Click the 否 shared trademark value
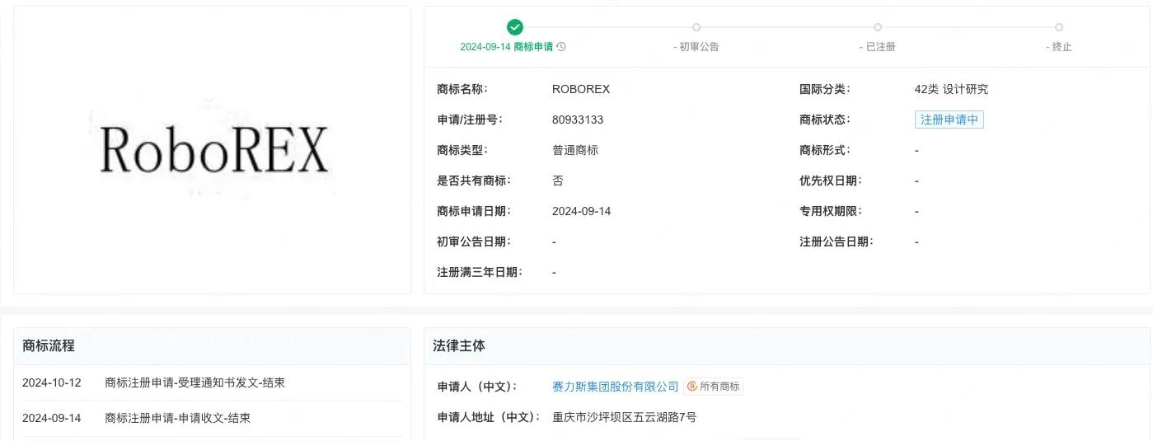The width and height of the screenshot is (1153, 441). [558, 181]
